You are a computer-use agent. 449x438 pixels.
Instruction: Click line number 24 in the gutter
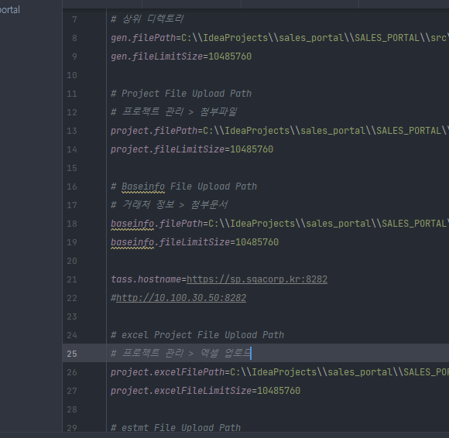(x=72, y=336)
